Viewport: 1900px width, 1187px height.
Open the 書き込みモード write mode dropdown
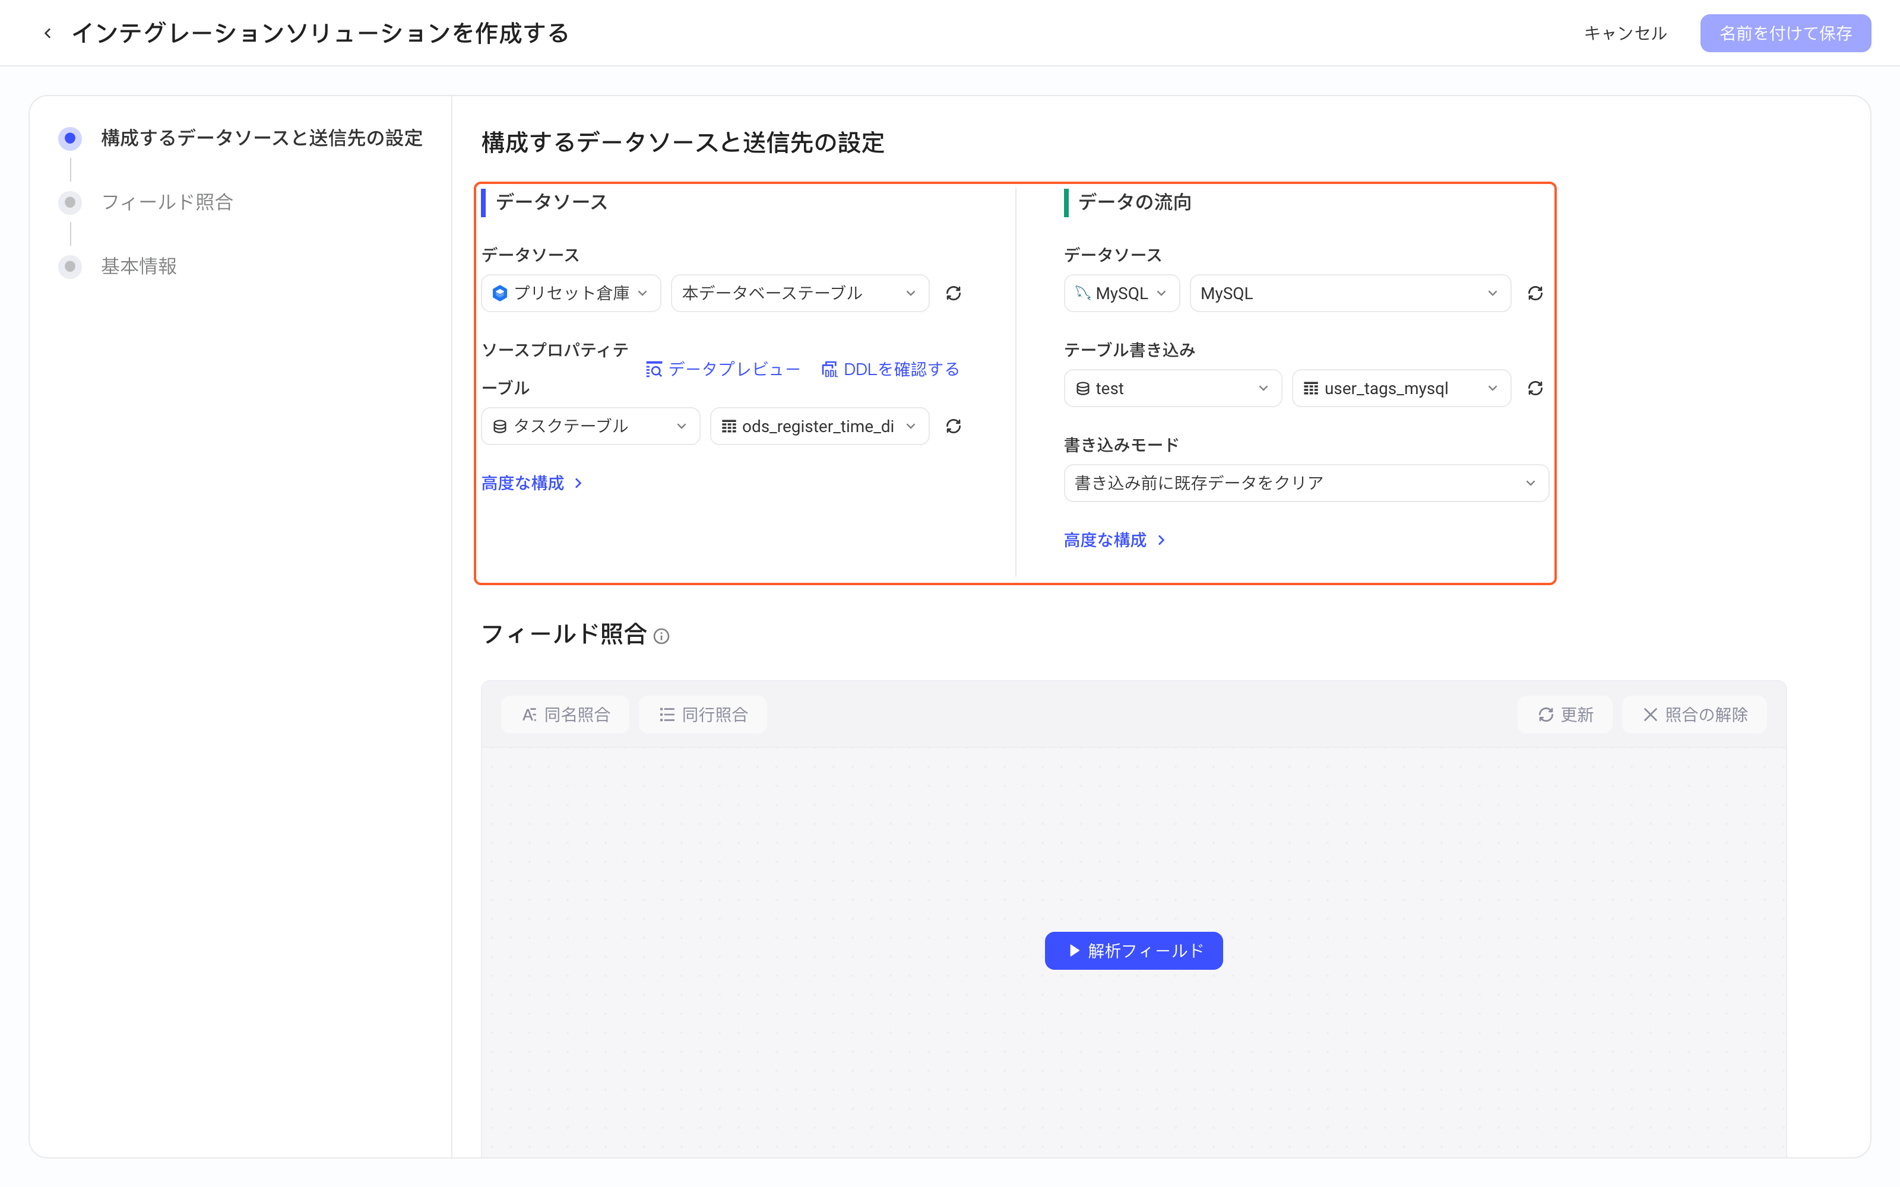coord(1306,483)
